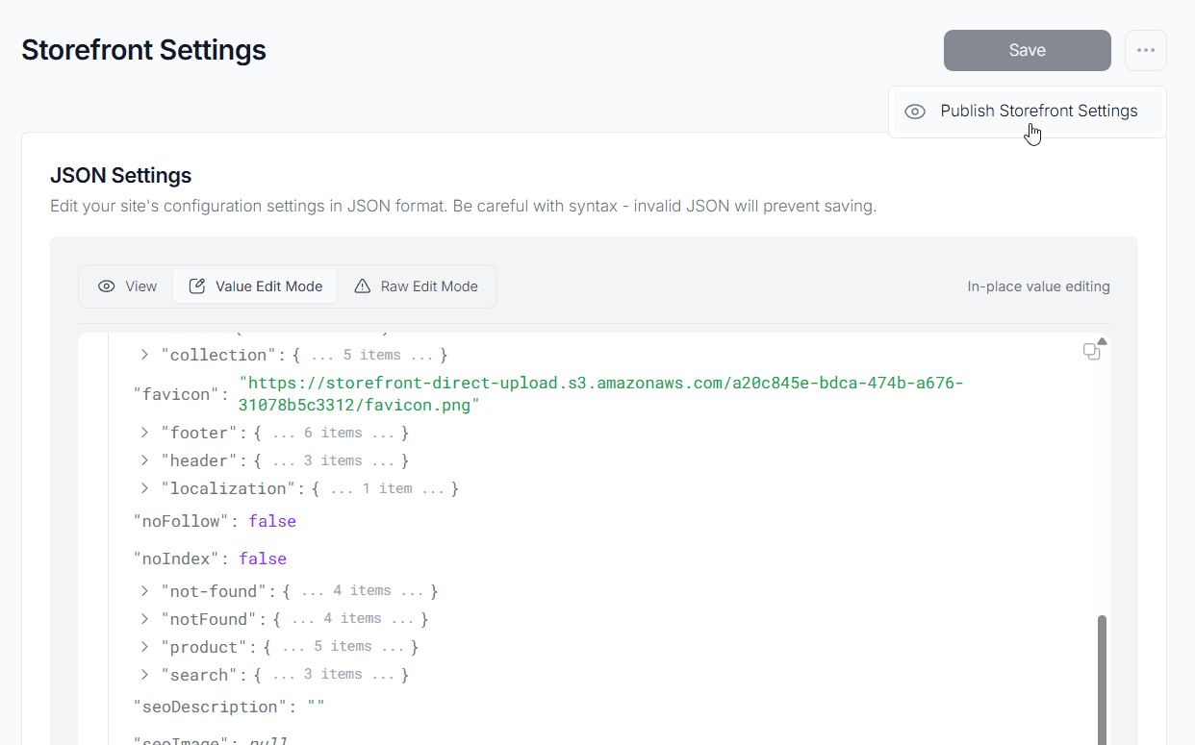Open the three-dot options menu

(1145, 50)
